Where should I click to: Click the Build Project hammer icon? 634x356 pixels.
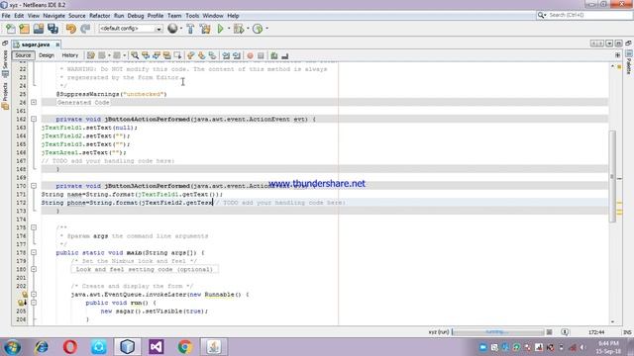[190, 29]
